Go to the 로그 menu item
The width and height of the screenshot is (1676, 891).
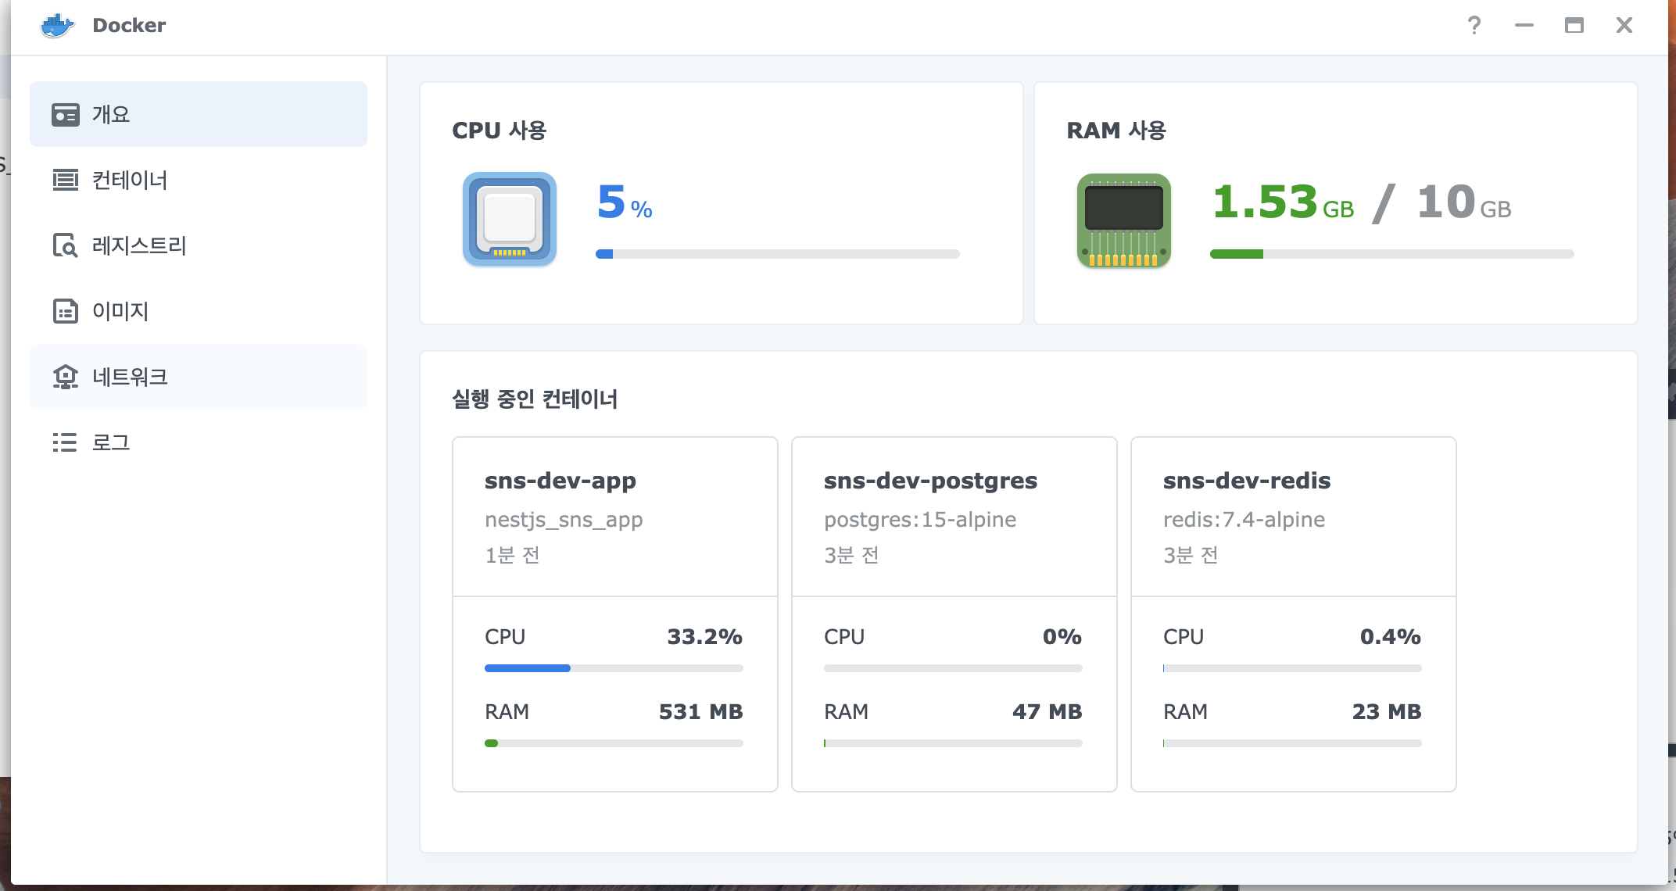111,442
